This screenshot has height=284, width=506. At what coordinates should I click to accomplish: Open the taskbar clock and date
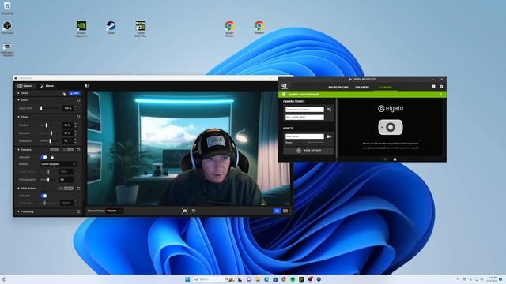coord(493,279)
